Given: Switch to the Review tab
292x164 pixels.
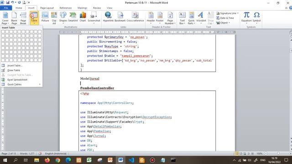Looking at the screenshot, I should (97, 8).
